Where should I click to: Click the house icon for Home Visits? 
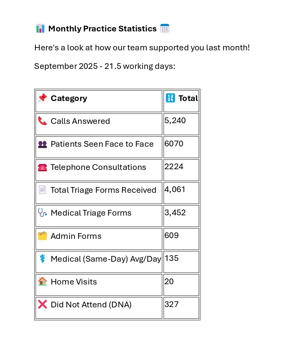pyautogui.click(x=42, y=282)
